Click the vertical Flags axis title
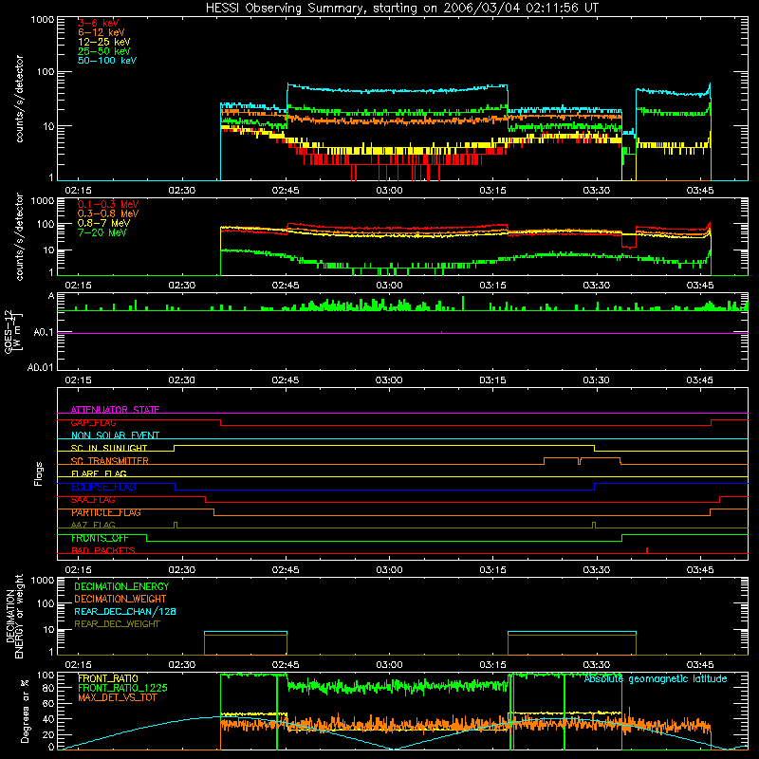This screenshot has height=759, width=759. (x=39, y=473)
